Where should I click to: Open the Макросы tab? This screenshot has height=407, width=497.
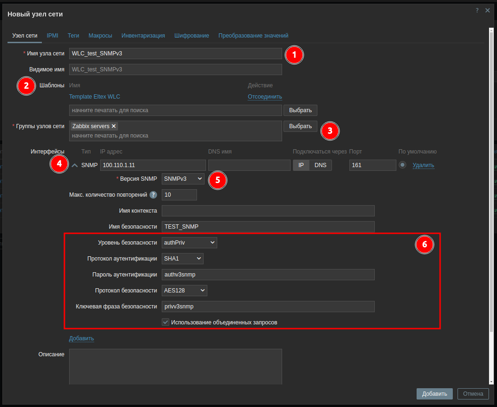pyautogui.click(x=100, y=36)
